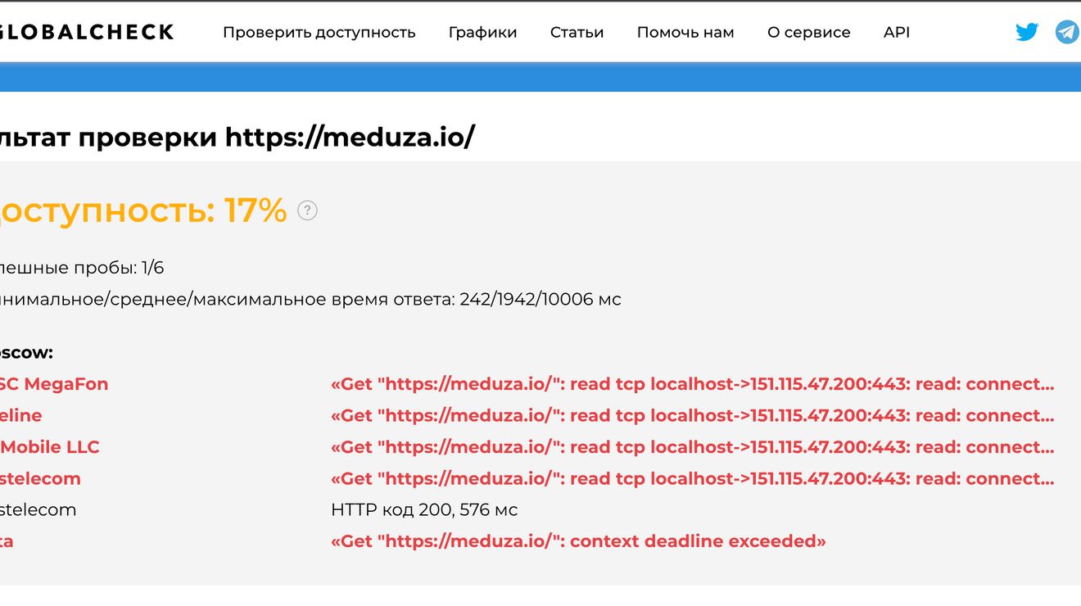
Task: Open the Статьи page
Action: click(577, 33)
